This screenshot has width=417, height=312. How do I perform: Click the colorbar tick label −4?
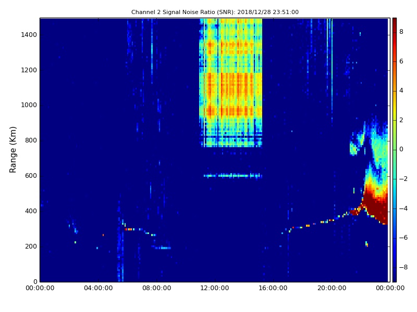click(x=403, y=209)
